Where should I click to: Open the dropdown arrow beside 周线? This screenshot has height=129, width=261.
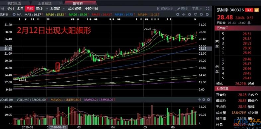point(47,9)
